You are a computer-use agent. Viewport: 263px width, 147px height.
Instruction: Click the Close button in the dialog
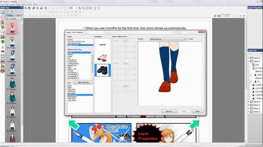[x=197, y=111]
